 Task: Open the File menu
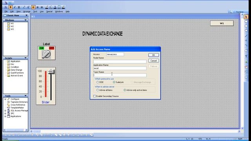click(x=6, y=11)
